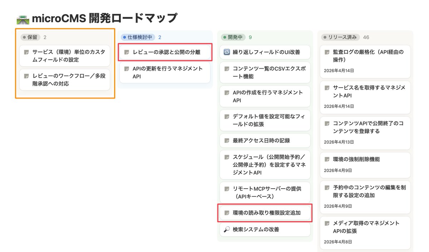Image resolution: width=429 pixels, height=252 pixels.
Task: Open card APIの作成を行うマネジメントAPI
Action: click(x=265, y=96)
